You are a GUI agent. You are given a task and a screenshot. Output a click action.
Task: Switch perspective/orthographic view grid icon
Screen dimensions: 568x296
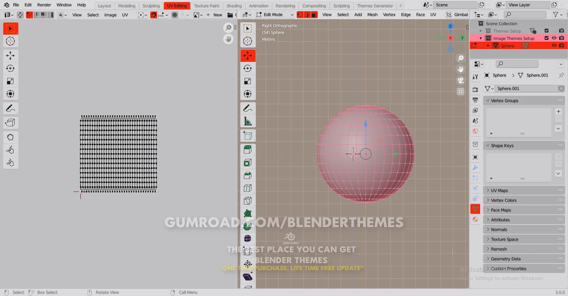pos(460,92)
